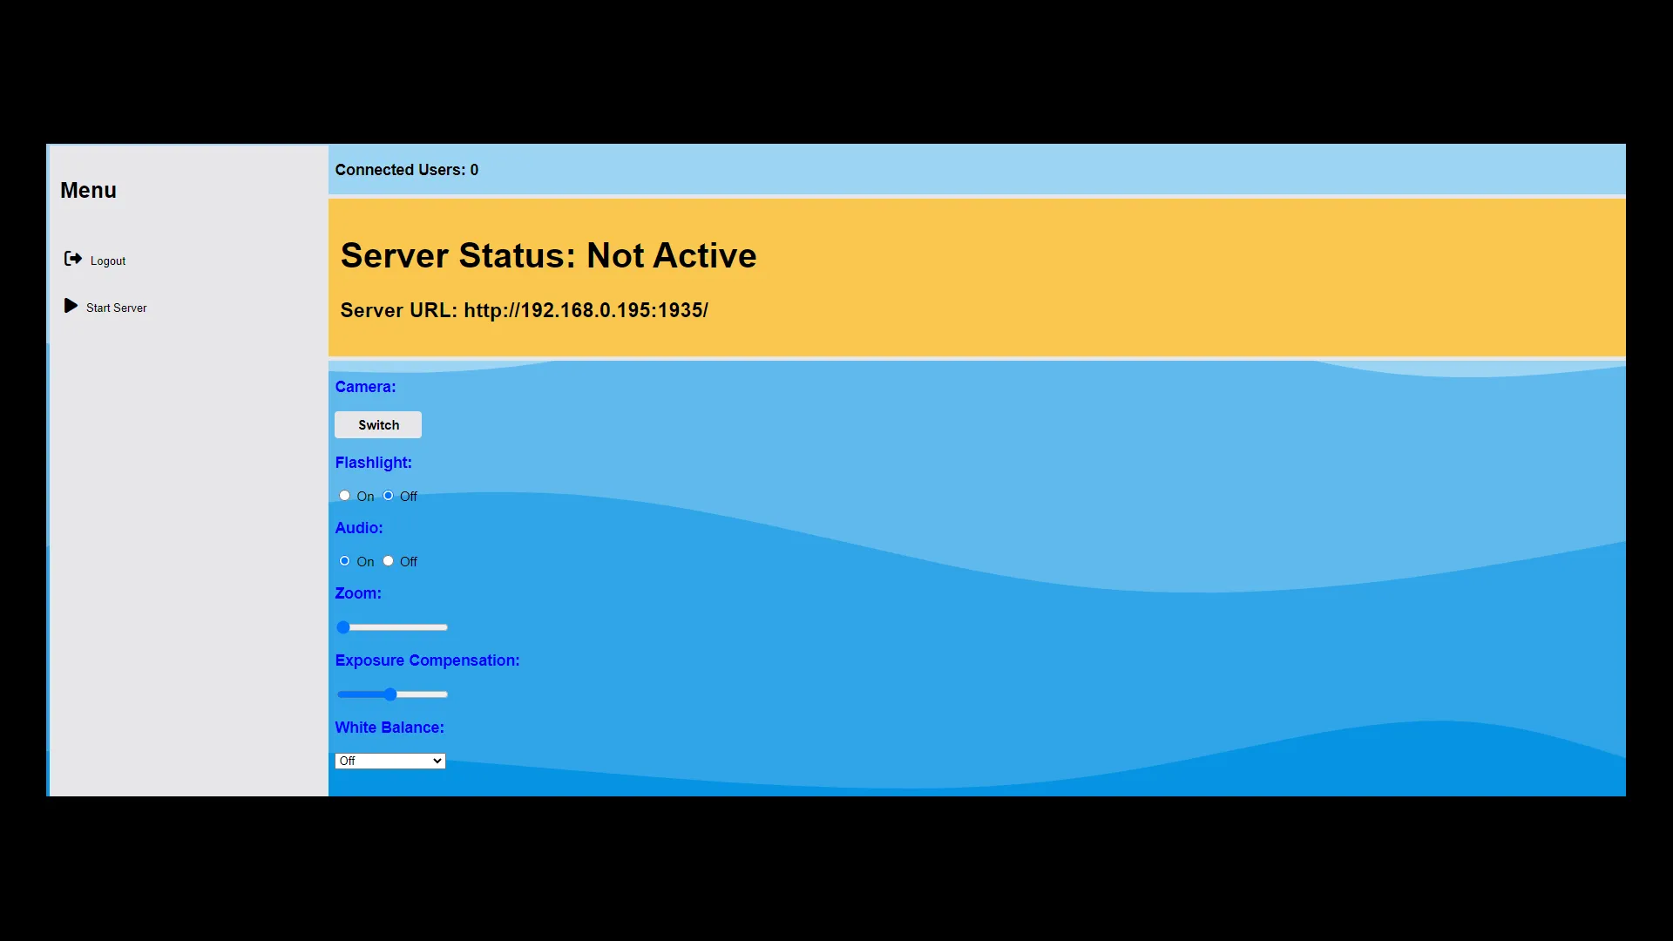Click the Zoom slider handle

[x=343, y=627]
